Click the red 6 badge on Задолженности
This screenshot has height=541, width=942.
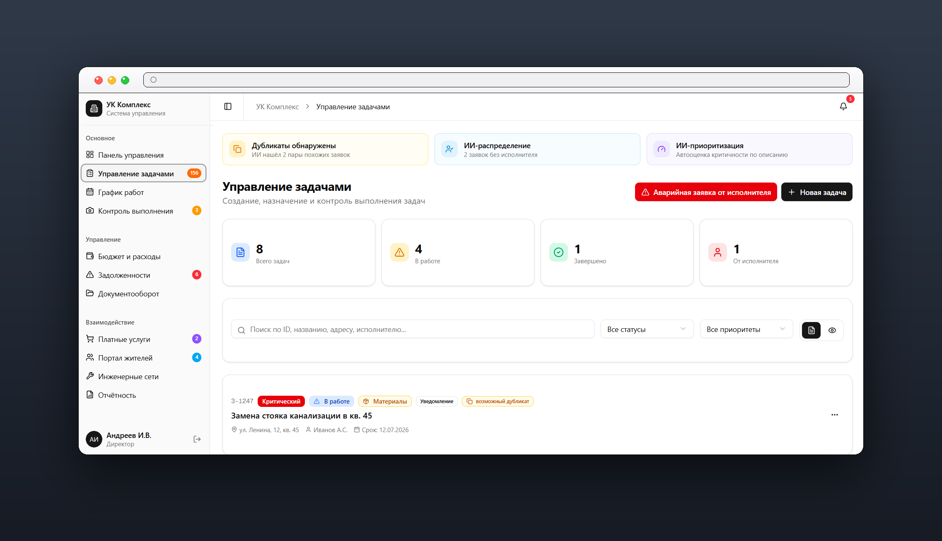pos(197,274)
